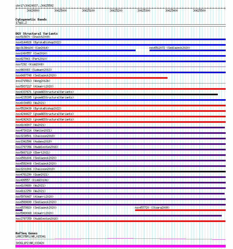Open the nsv5667119 (Ebert2021) variant
Image resolution: width=233 pixels, height=249 pixels.
33,152
